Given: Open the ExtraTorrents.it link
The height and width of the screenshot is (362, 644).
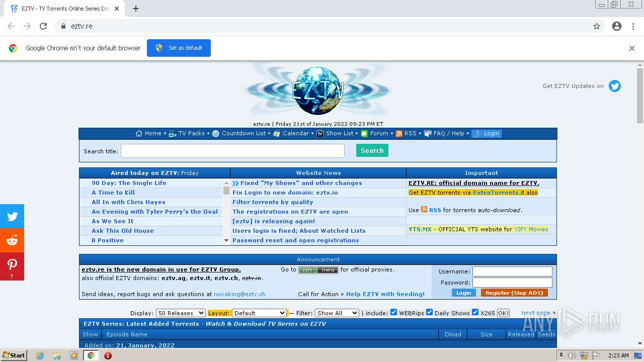Looking at the screenshot, I should click(x=496, y=193).
